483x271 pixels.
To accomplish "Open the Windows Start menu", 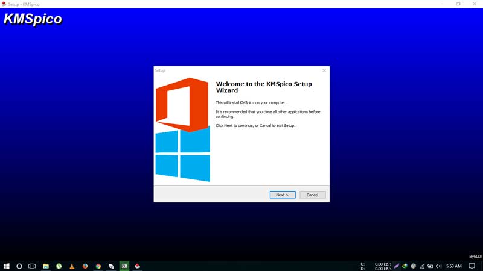I will coord(7,266).
